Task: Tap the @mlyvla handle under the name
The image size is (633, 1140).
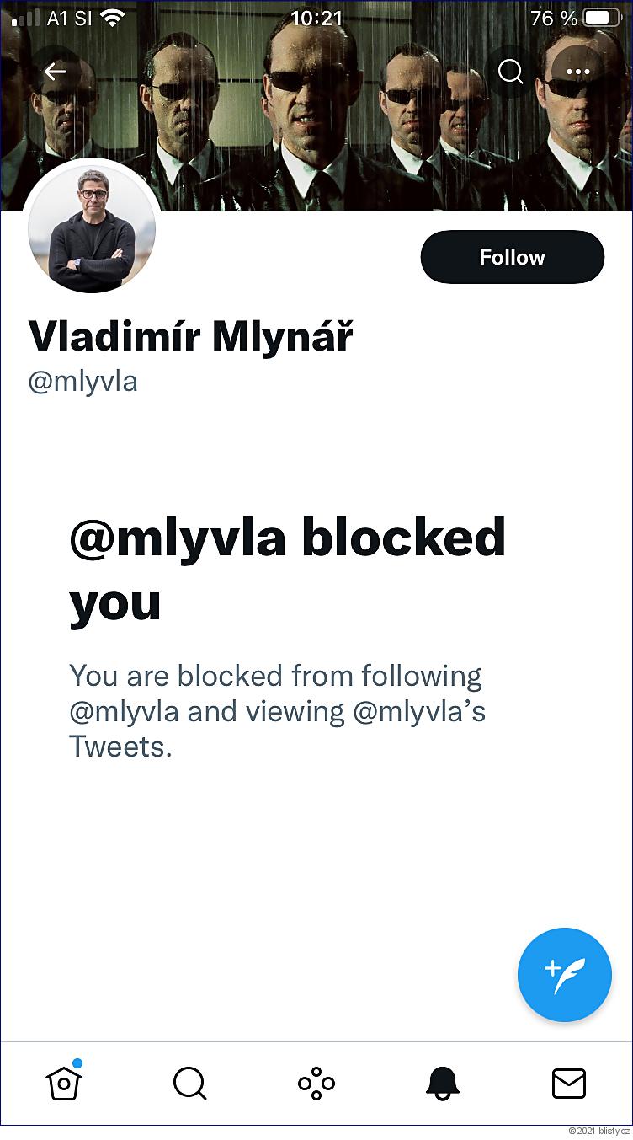Action: pyautogui.click(x=82, y=382)
